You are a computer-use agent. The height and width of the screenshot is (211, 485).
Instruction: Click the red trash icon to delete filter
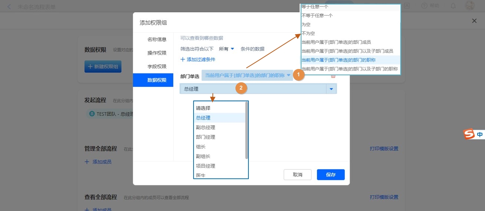click(333, 76)
